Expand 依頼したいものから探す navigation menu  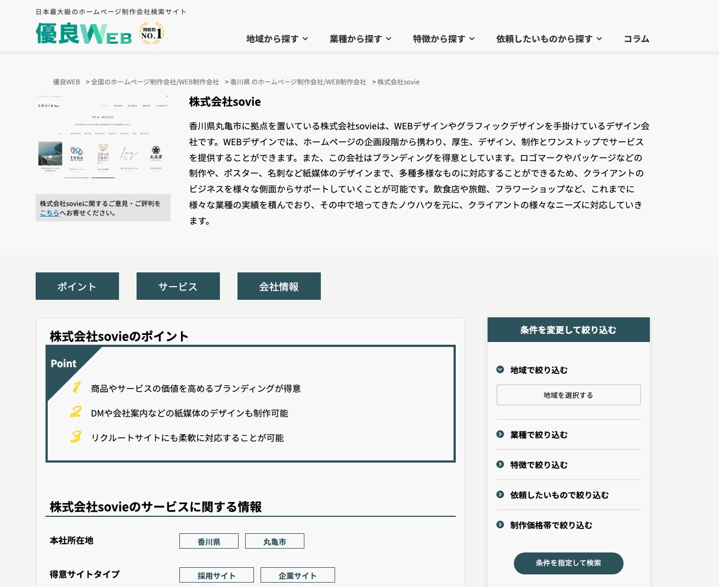549,39
